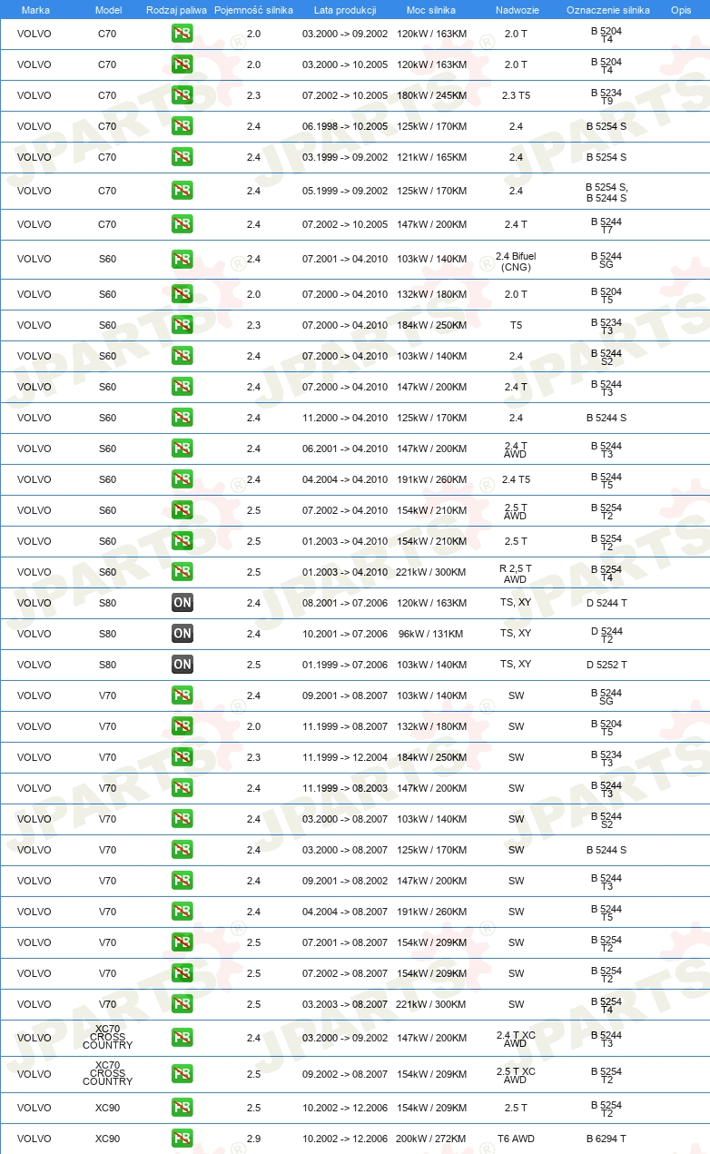The height and width of the screenshot is (1154, 710).
Task: Click the power value 96kW / 131KM
Action: tap(431, 634)
